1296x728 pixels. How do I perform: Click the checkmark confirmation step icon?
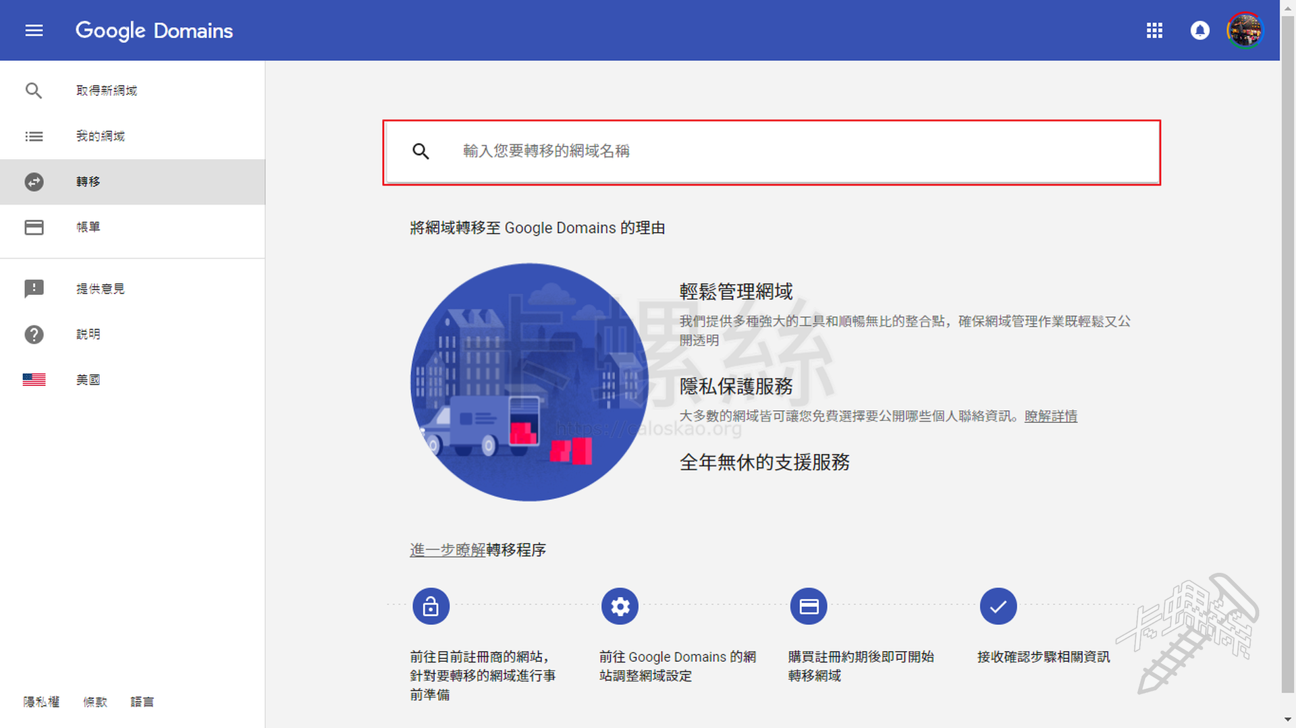pos(998,607)
